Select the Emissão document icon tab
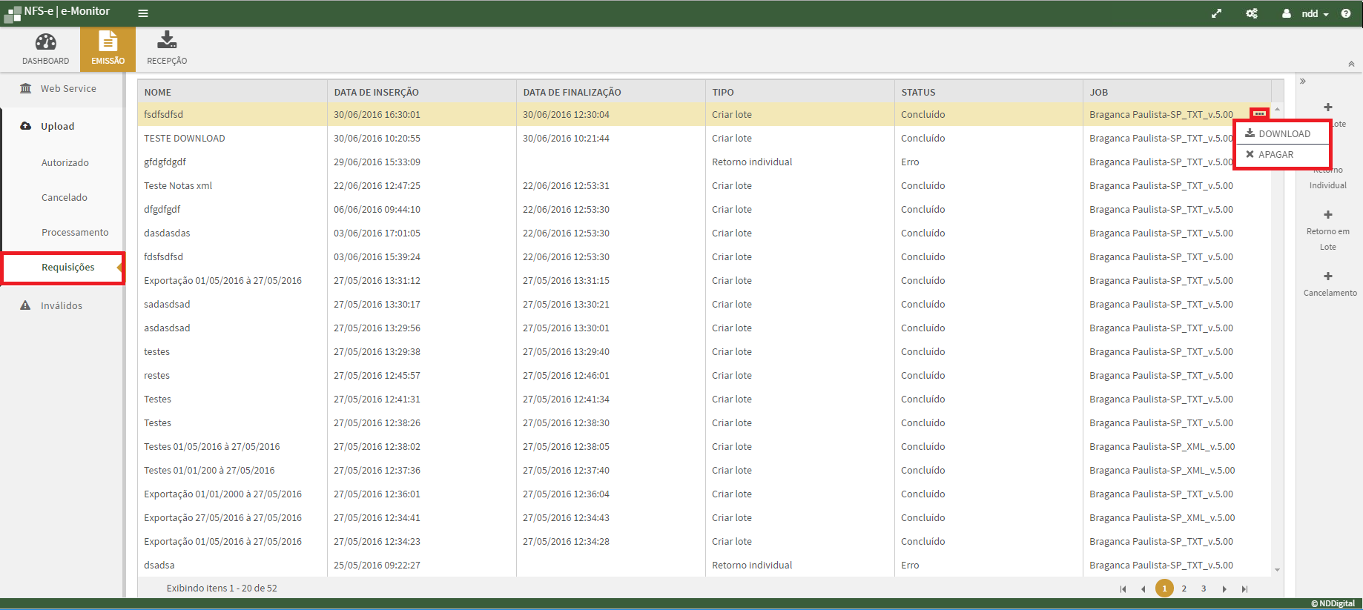The image size is (1363, 610). coord(108,42)
